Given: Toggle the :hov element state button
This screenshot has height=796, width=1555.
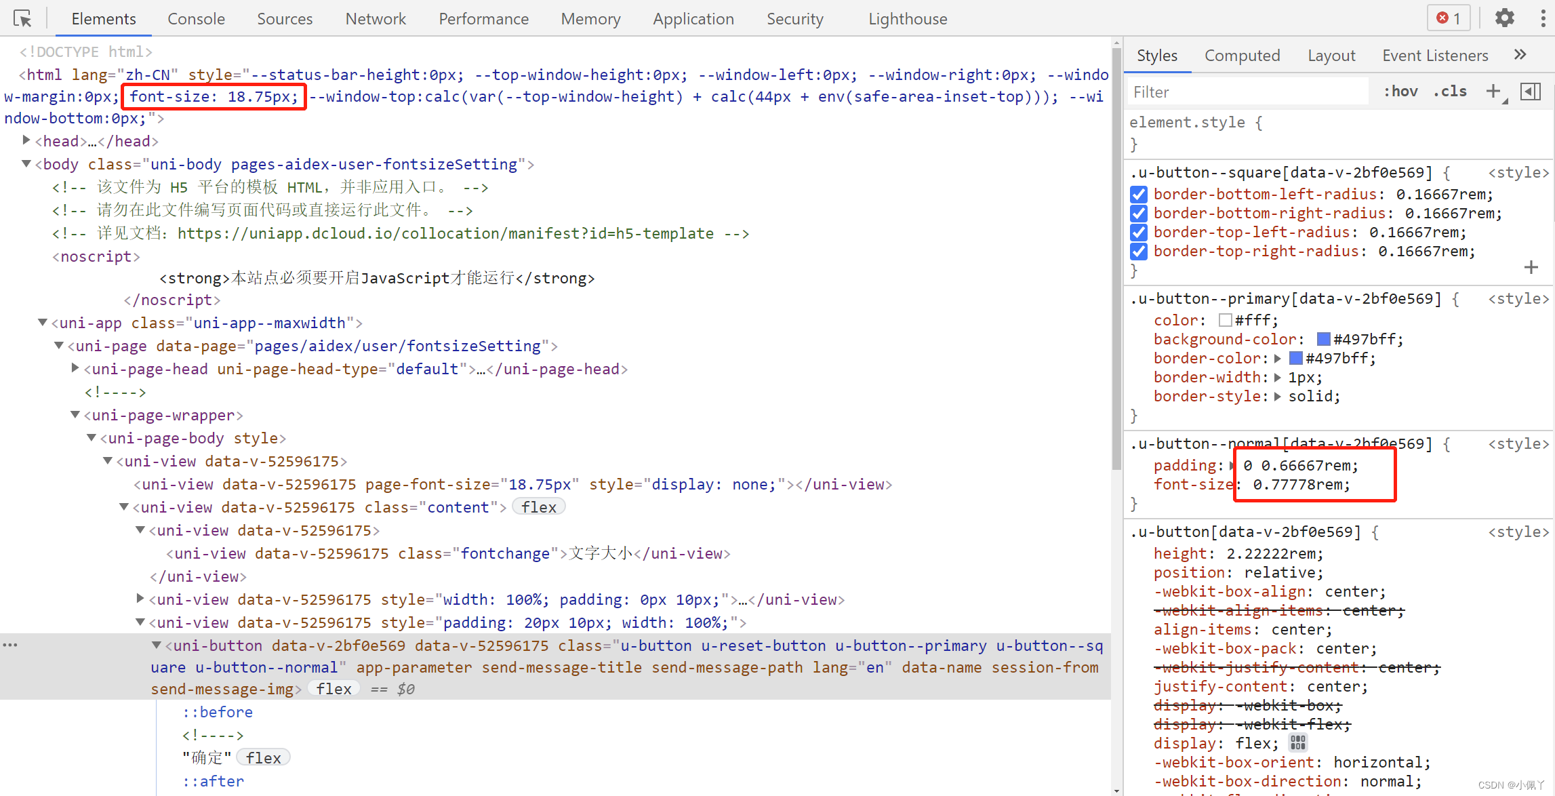Looking at the screenshot, I should coord(1400,92).
